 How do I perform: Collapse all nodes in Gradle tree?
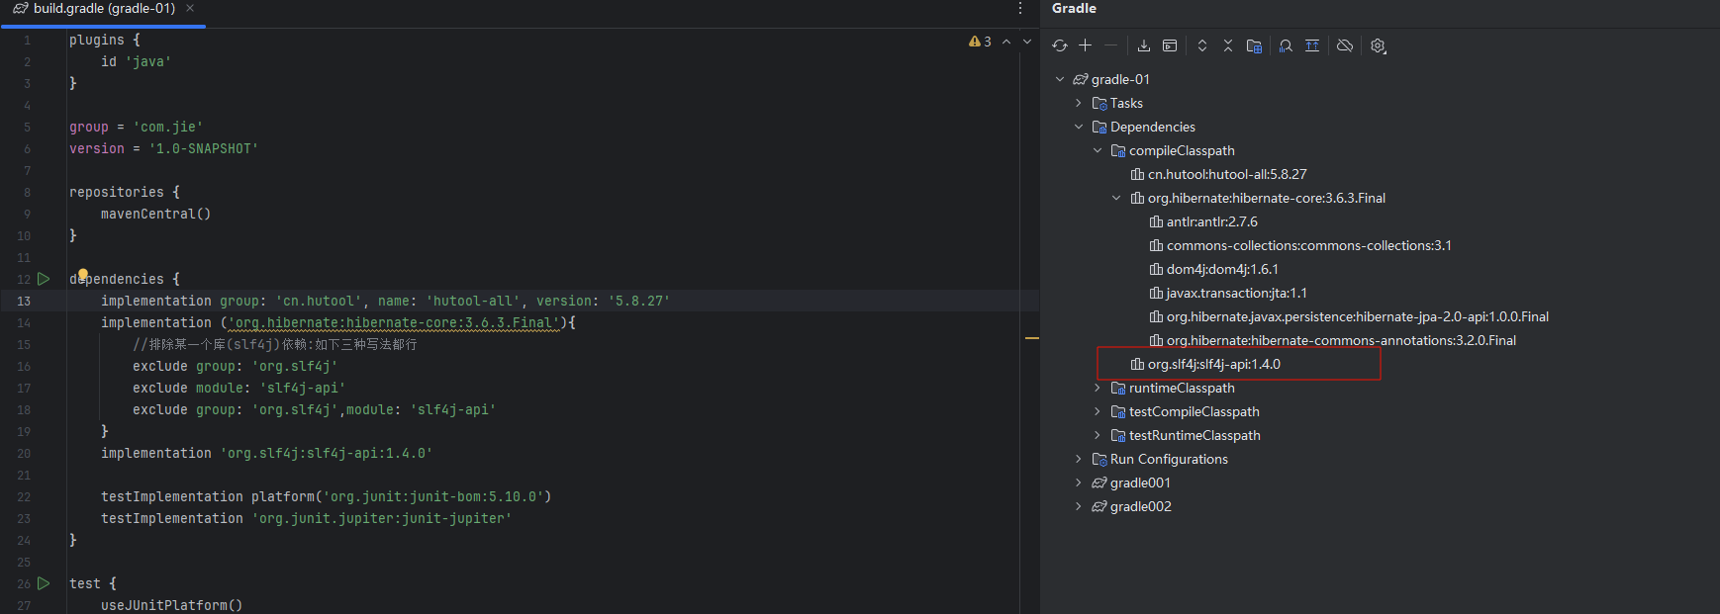pos(1228,45)
